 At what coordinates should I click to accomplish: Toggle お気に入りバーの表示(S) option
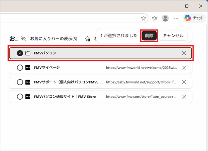coord(54,39)
